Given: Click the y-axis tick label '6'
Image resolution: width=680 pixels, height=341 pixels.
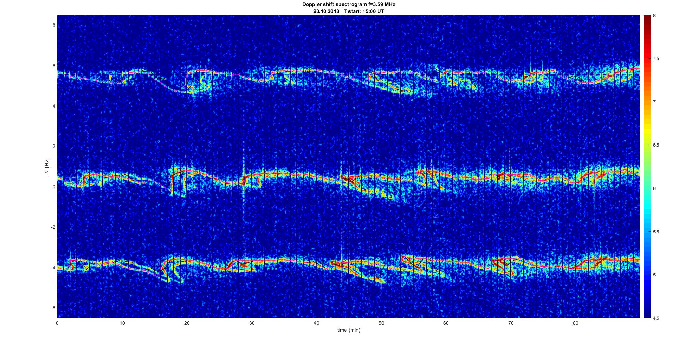Looking at the screenshot, I should pos(54,66).
